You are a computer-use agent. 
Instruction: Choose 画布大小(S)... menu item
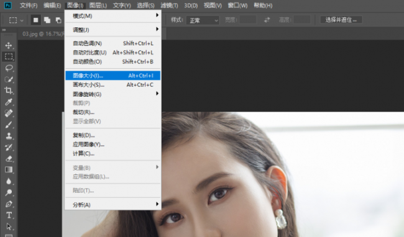(x=113, y=85)
